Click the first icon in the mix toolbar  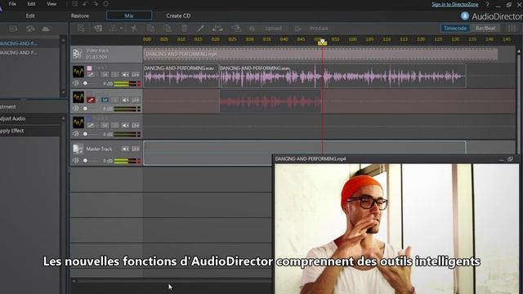[81, 29]
